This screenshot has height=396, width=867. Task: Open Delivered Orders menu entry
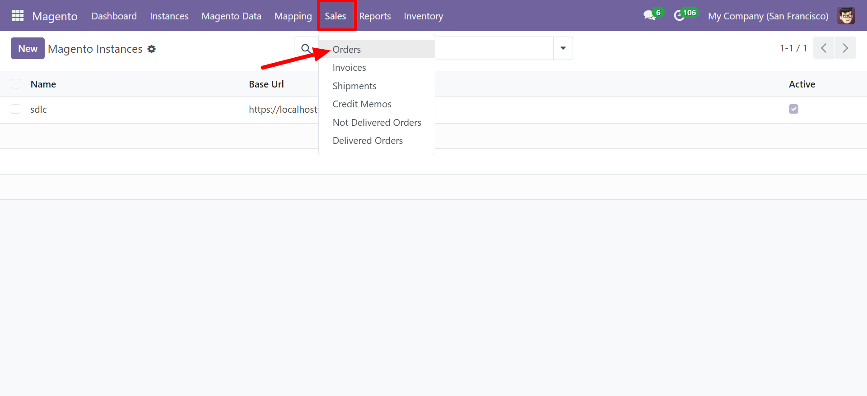[x=377, y=141]
